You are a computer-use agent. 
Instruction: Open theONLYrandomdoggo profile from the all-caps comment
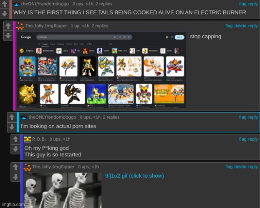point(45,4)
